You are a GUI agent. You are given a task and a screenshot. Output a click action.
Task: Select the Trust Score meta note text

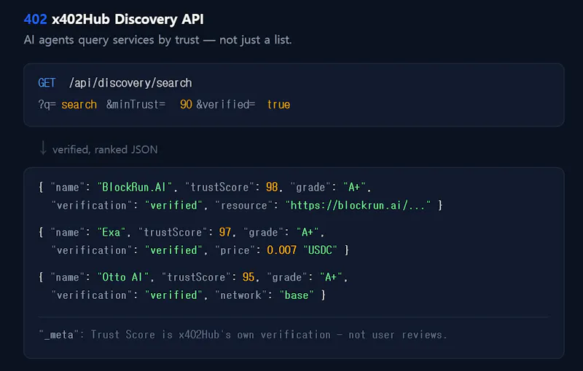tap(268, 335)
